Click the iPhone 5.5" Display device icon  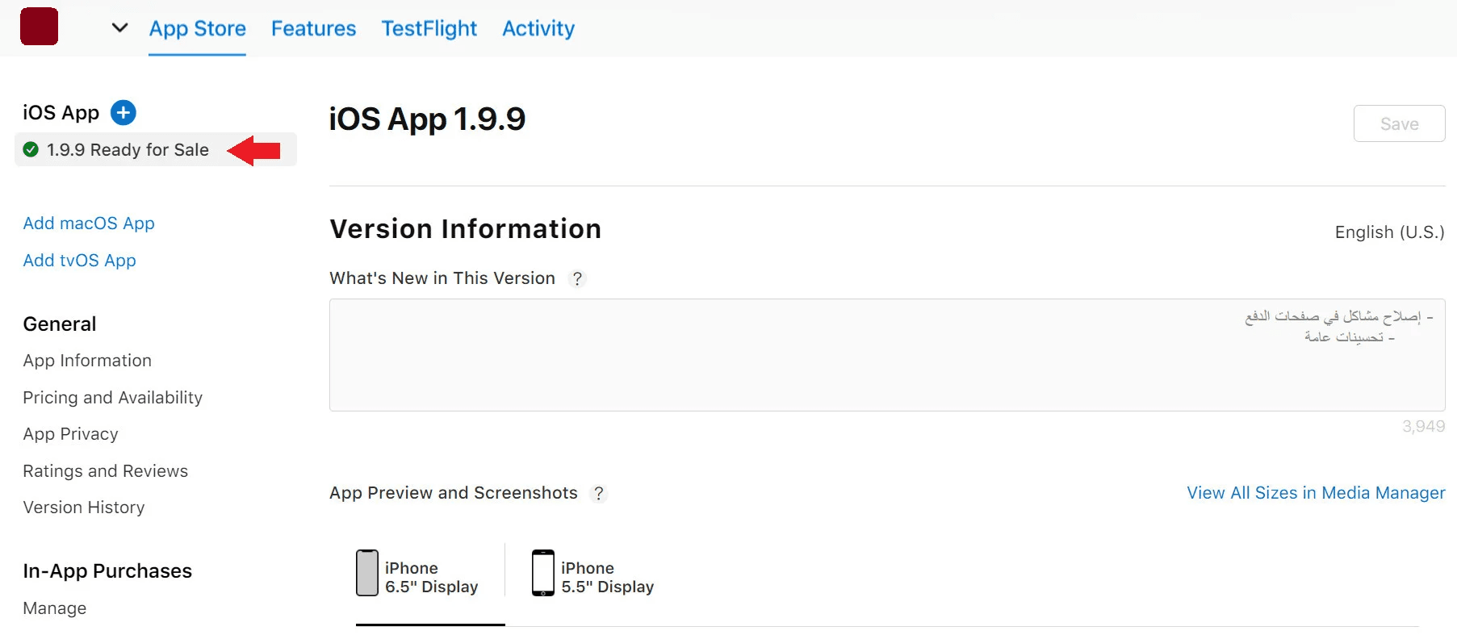coord(543,573)
